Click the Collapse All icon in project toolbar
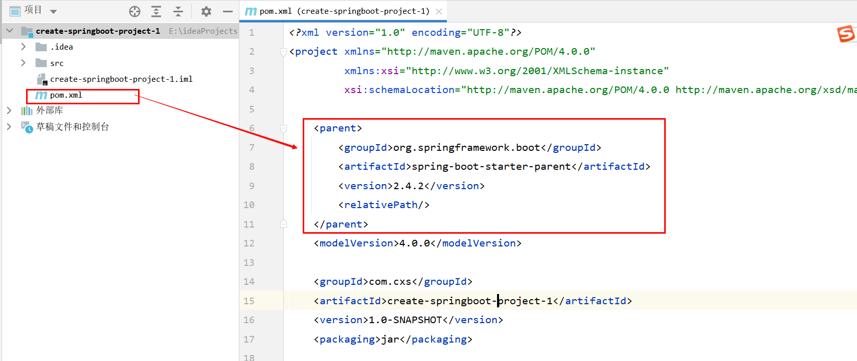857x361 pixels. point(178,11)
